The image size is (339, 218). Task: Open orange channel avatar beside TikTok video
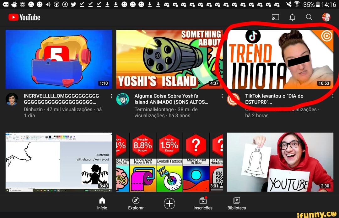click(x=233, y=99)
